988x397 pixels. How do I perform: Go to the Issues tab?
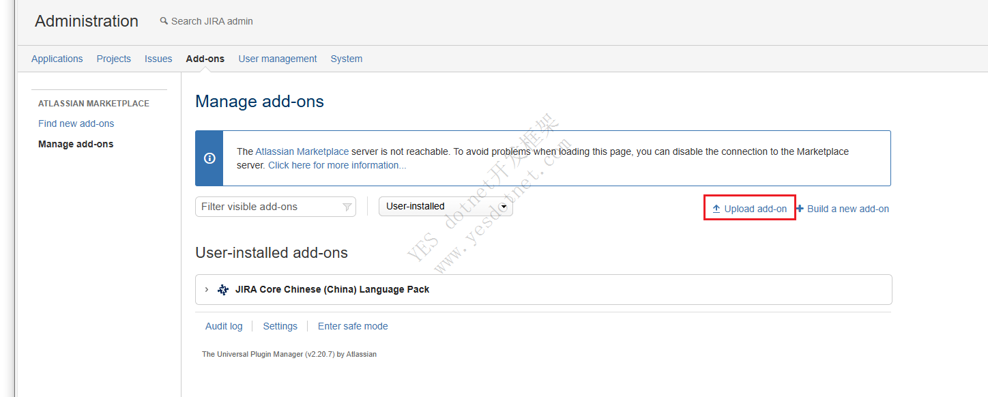click(158, 59)
